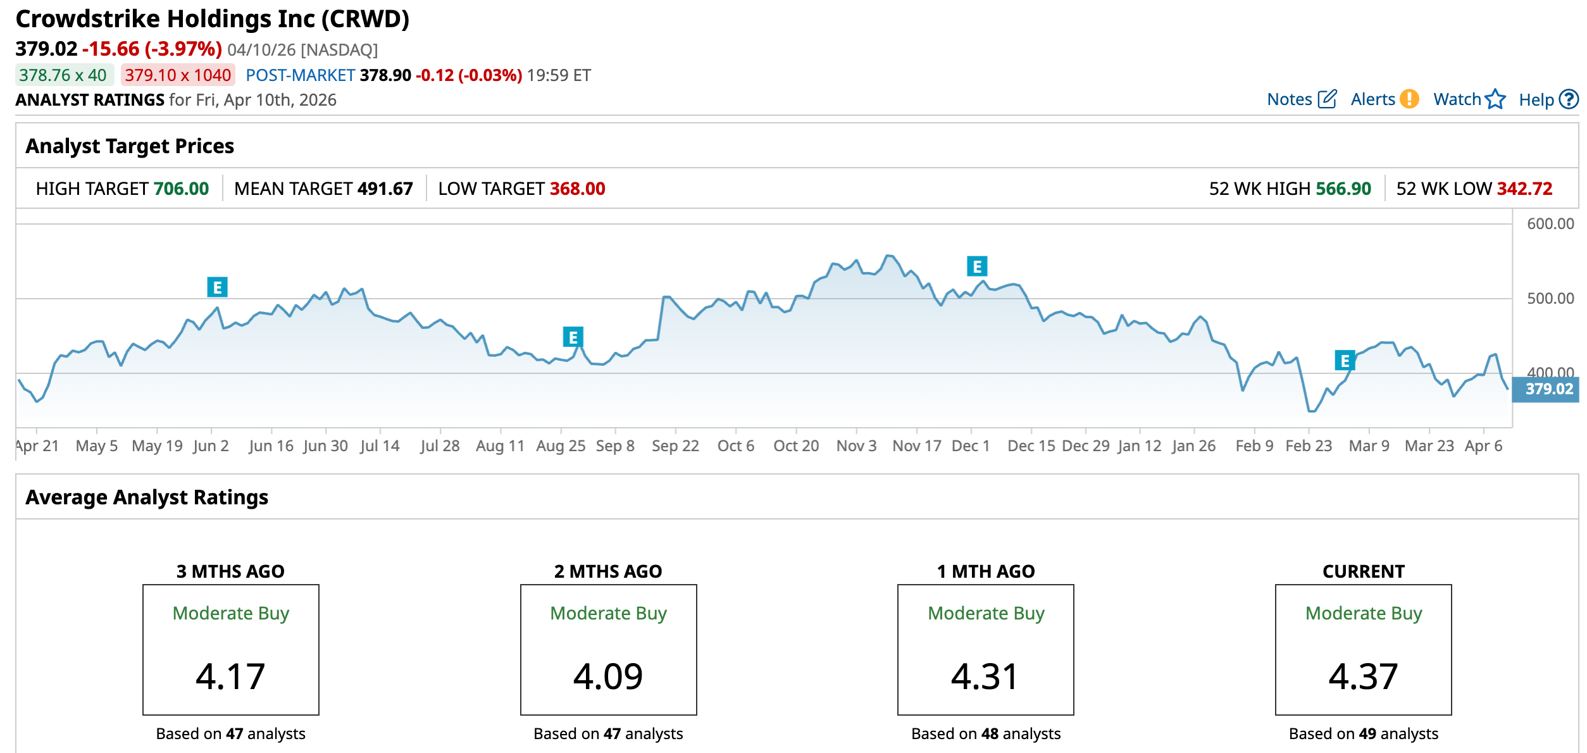1587x753 pixels.
Task: Click the Help link text
Action: pos(1536,99)
